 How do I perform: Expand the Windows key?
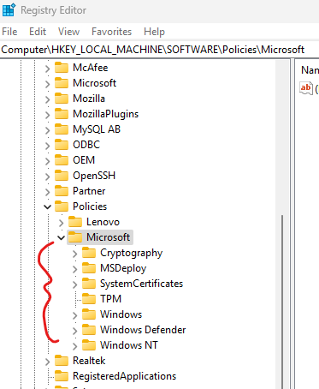click(74, 315)
